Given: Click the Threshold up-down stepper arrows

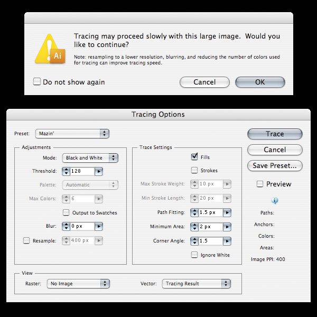Looking at the screenshot, I should (66, 171).
